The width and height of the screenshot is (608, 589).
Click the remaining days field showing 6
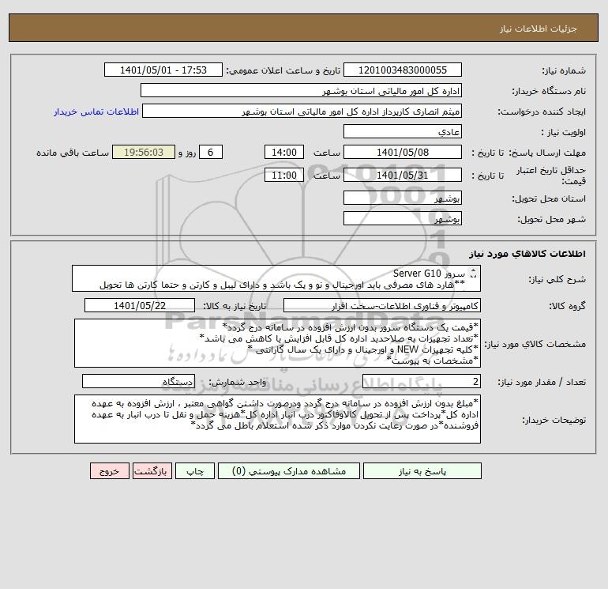211,153
